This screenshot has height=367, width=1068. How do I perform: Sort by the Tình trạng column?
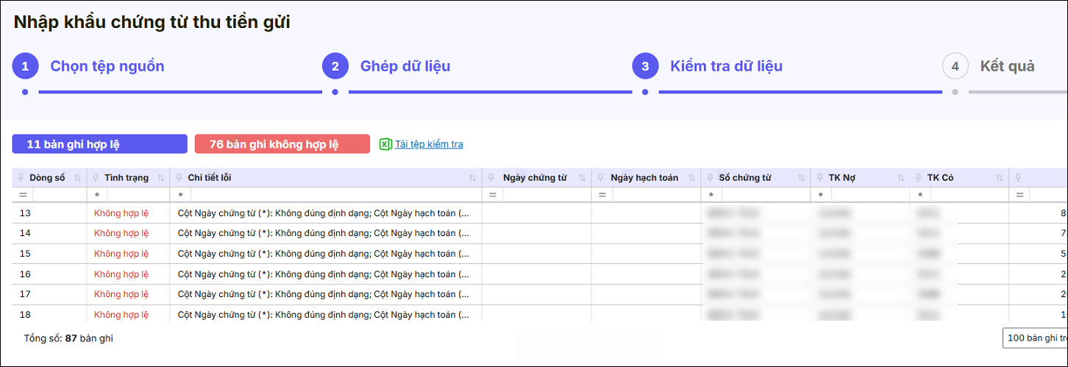[x=161, y=178]
